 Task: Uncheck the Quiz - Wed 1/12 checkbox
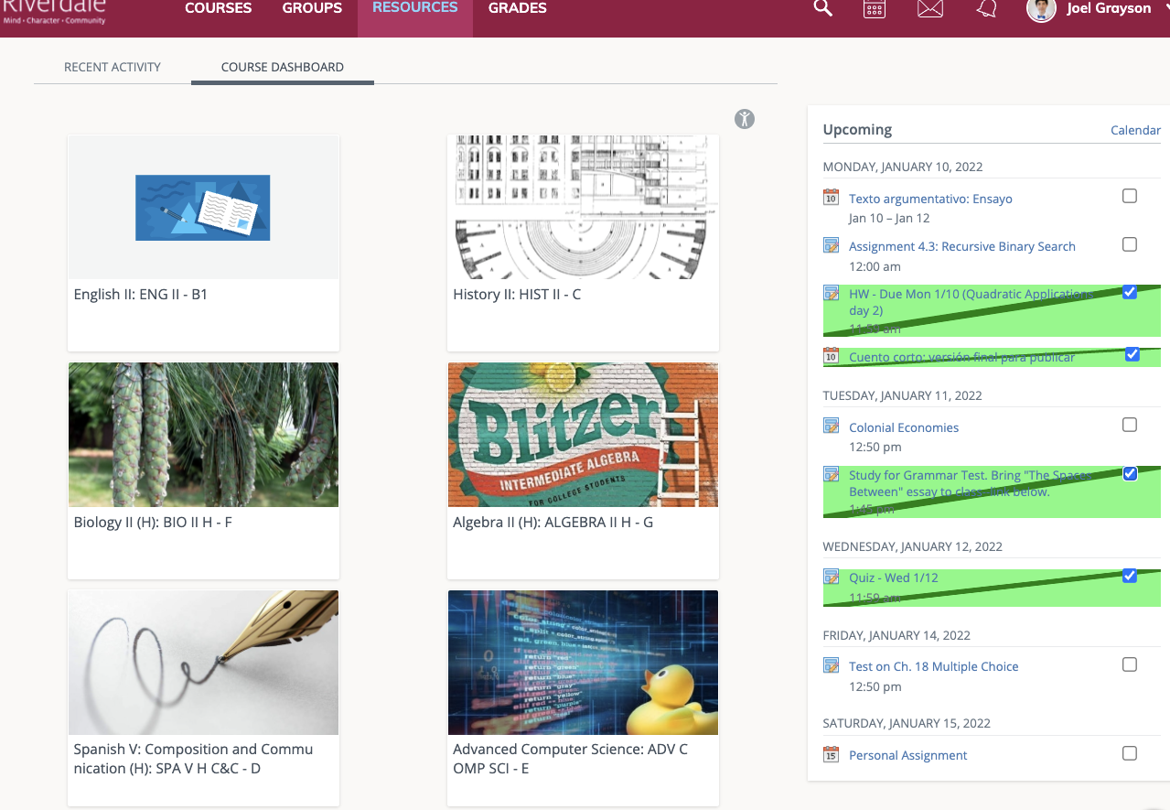point(1130,576)
